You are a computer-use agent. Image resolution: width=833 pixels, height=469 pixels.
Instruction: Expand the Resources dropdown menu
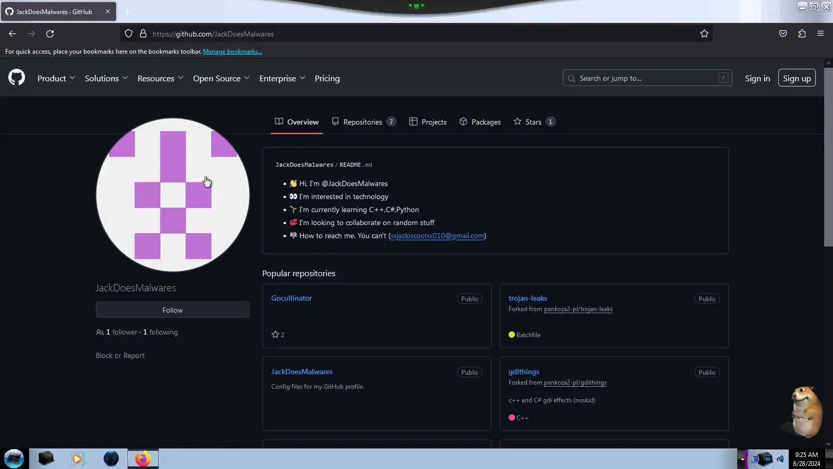[160, 78]
